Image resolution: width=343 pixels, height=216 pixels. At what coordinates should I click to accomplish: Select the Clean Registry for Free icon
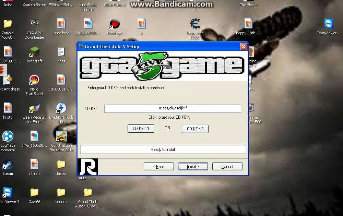(34, 108)
